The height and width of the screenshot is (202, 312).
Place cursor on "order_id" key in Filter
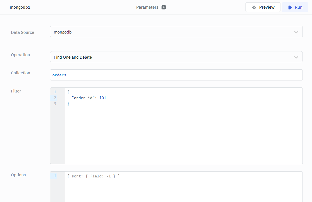click(x=84, y=98)
